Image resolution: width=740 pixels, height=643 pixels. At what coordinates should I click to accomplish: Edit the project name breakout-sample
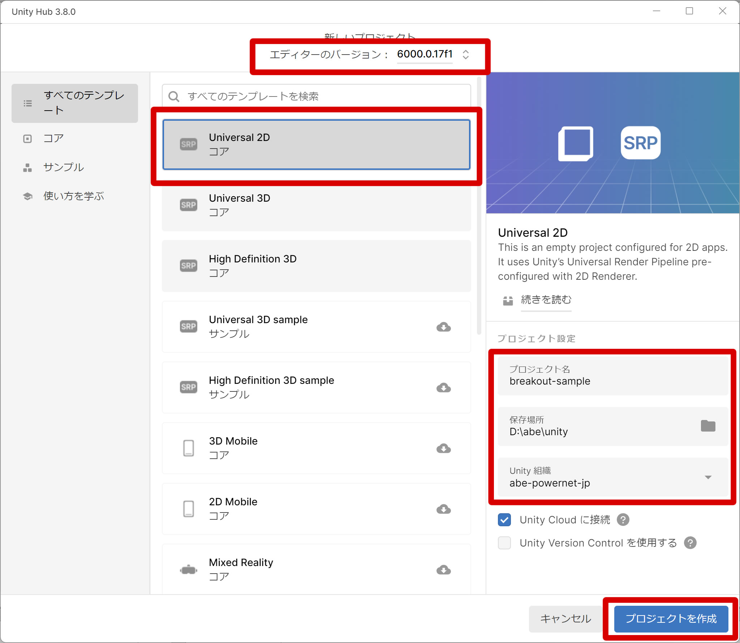tap(613, 376)
